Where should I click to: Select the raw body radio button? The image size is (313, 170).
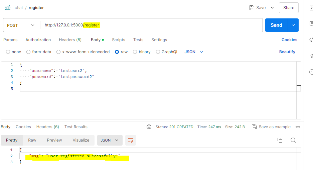point(117,52)
